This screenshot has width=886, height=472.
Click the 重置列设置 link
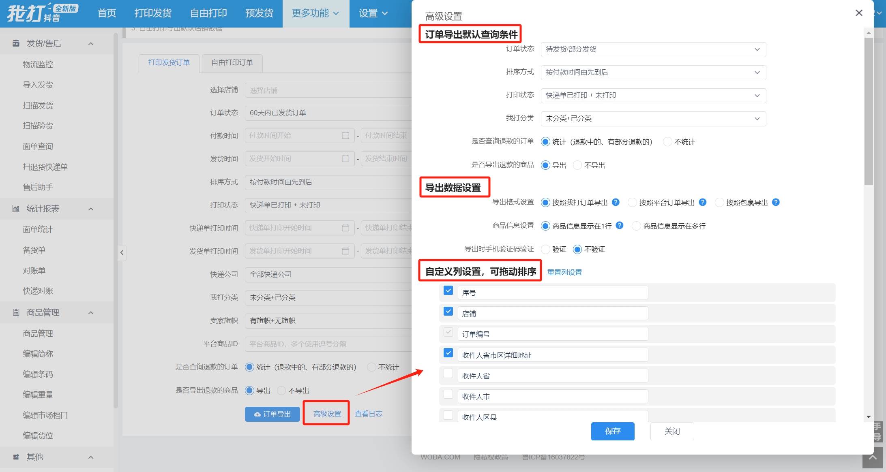point(564,272)
